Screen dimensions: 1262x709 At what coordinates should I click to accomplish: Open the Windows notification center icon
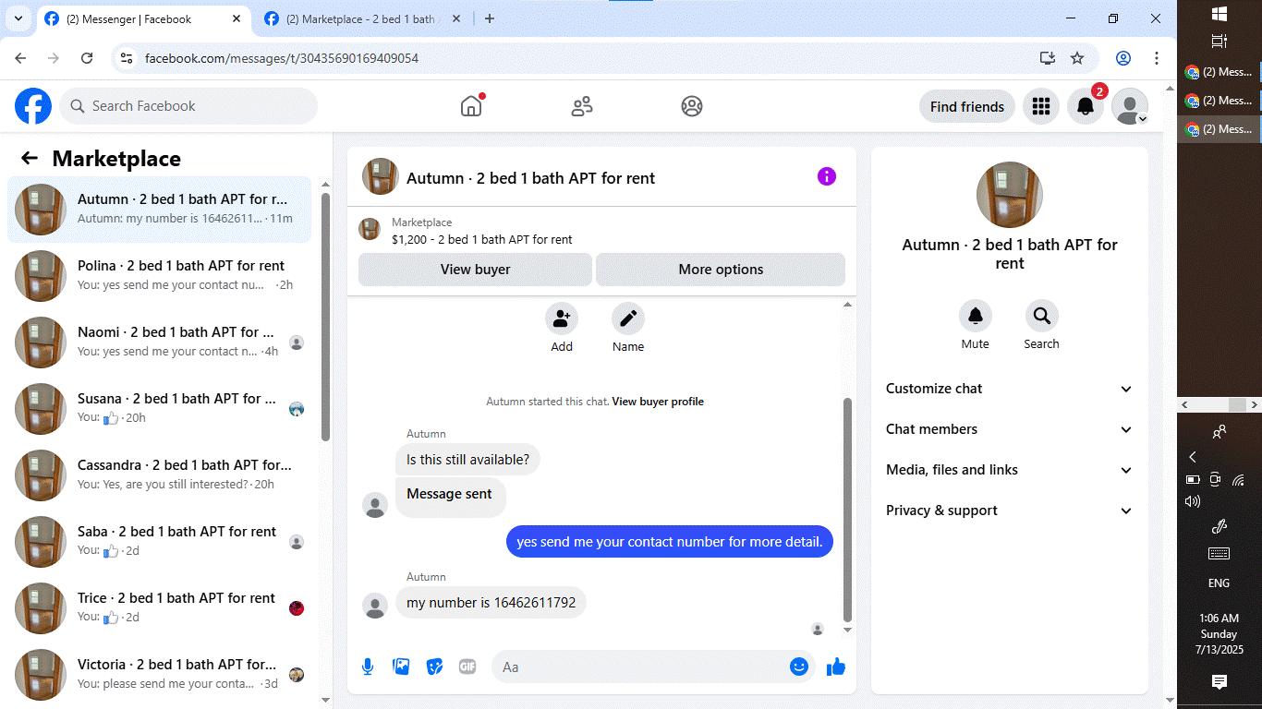[1219, 681]
